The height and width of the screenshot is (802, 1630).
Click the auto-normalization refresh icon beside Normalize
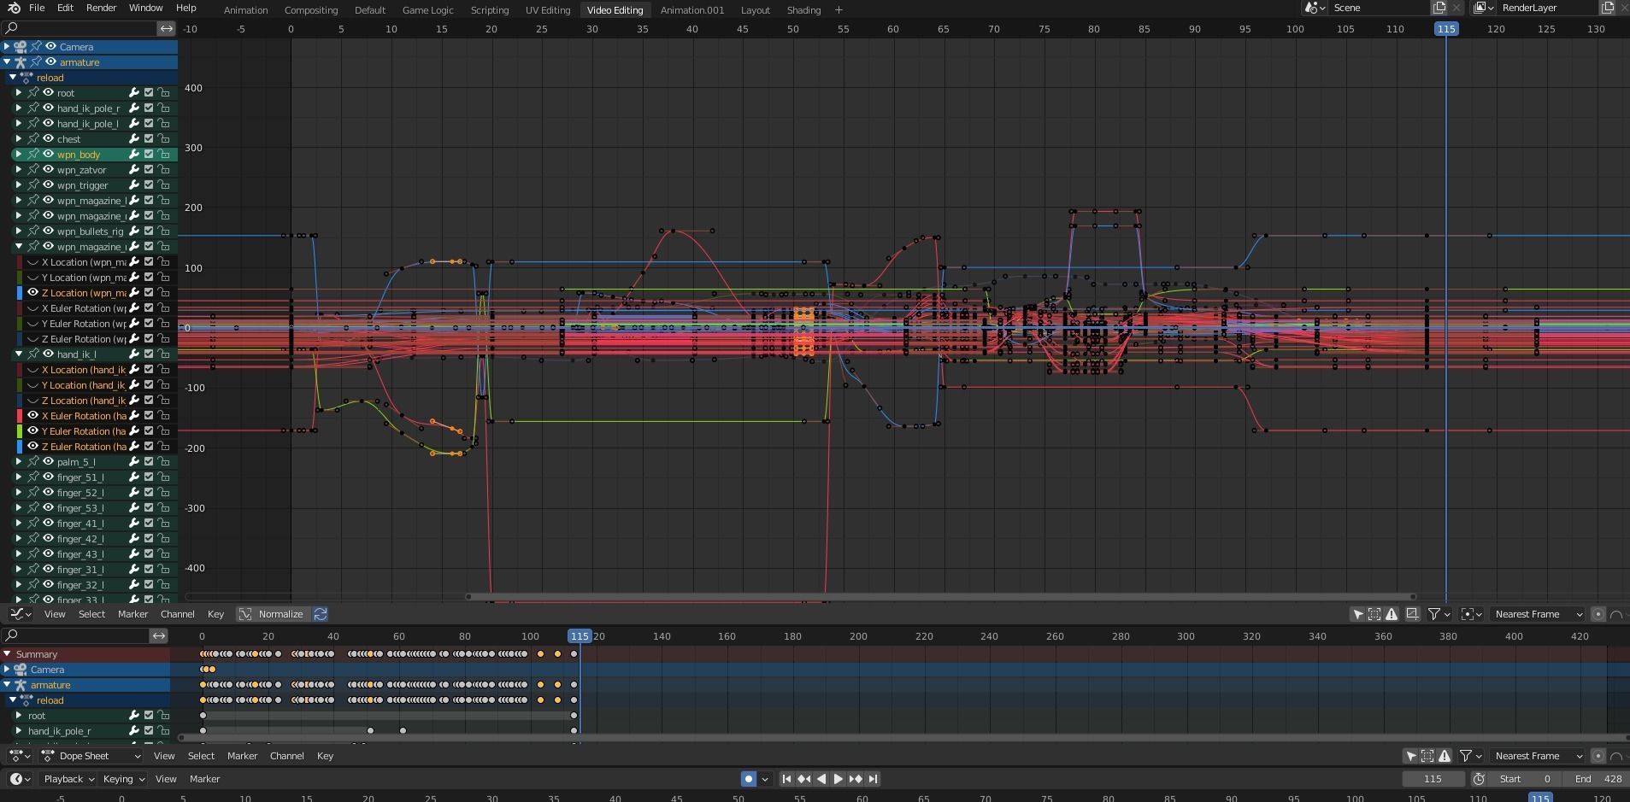click(321, 614)
